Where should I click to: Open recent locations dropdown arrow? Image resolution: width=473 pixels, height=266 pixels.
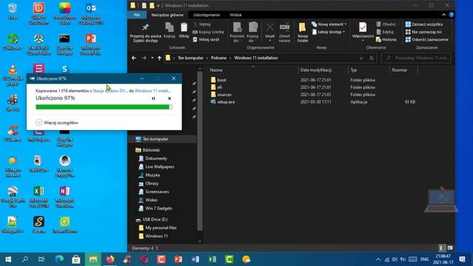(x=152, y=58)
